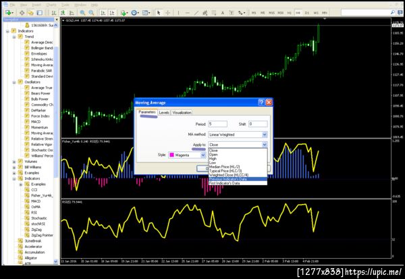The height and width of the screenshot is (279, 405).
Task: Click the zoom out magnifier icon
Action: [x=91, y=13]
